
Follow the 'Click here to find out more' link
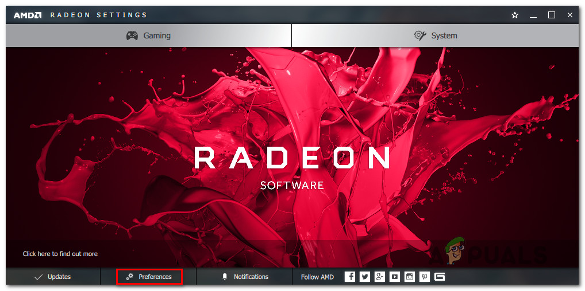tap(60, 254)
